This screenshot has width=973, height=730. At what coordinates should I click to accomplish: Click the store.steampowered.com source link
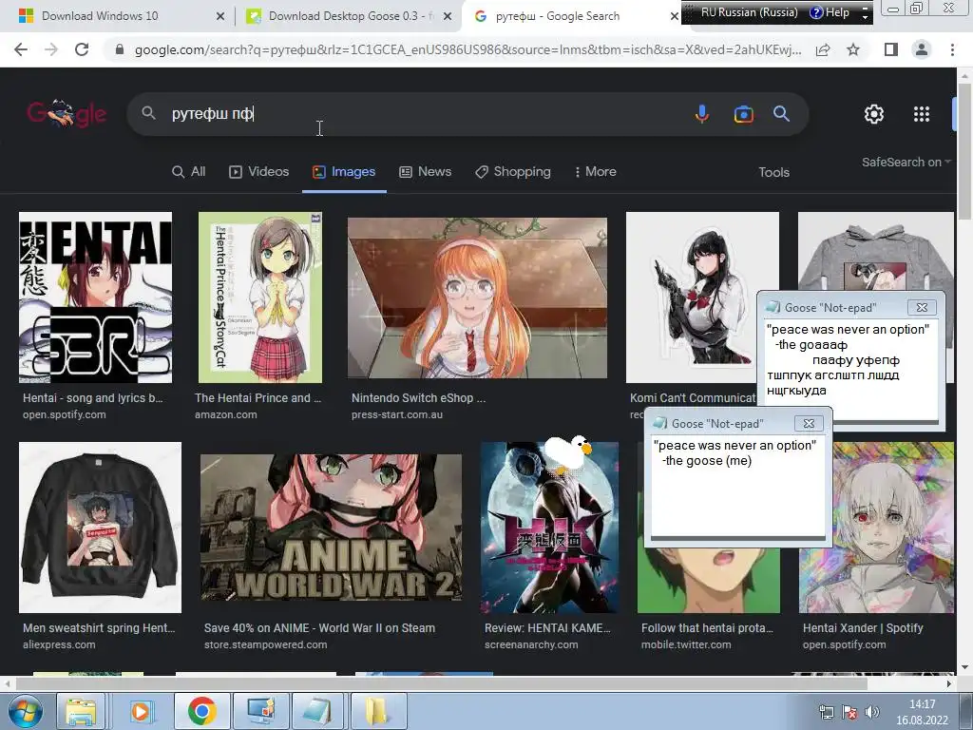tap(266, 645)
